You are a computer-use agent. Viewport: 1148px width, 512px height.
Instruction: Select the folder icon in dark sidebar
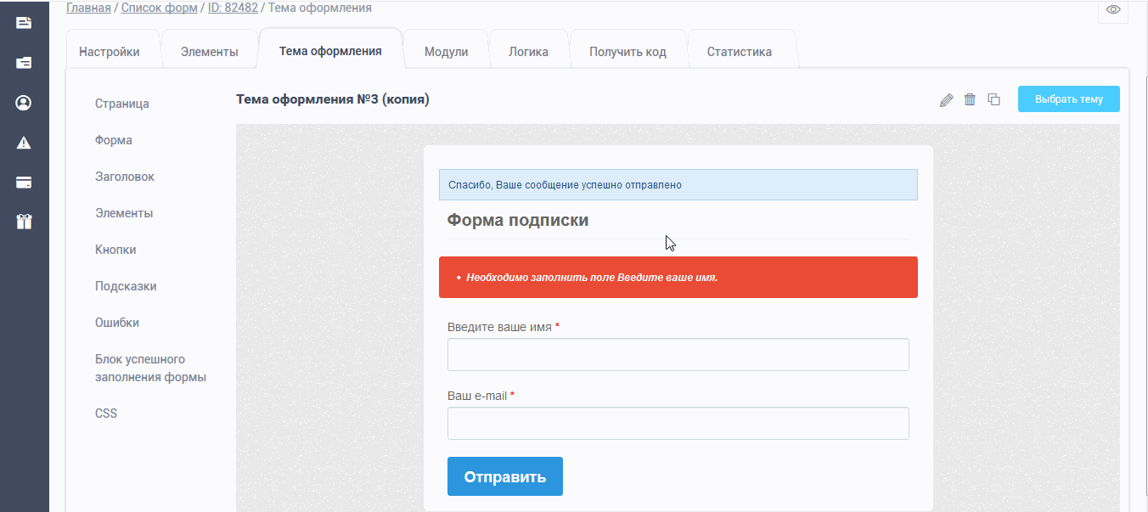pos(23,62)
